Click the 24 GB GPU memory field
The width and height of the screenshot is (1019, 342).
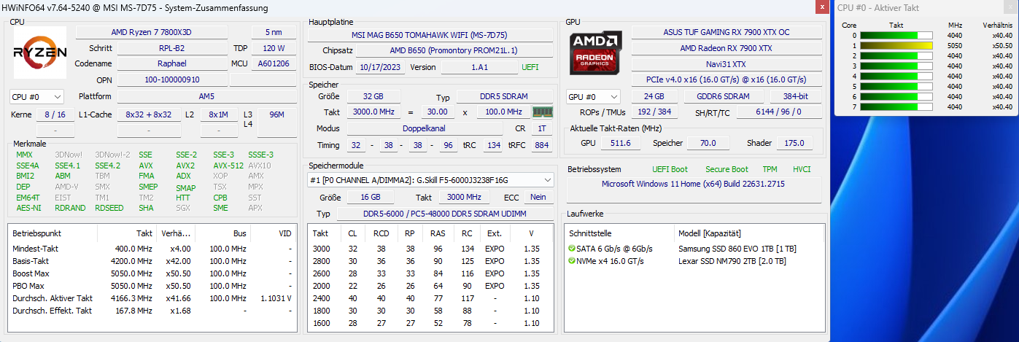(654, 96)
